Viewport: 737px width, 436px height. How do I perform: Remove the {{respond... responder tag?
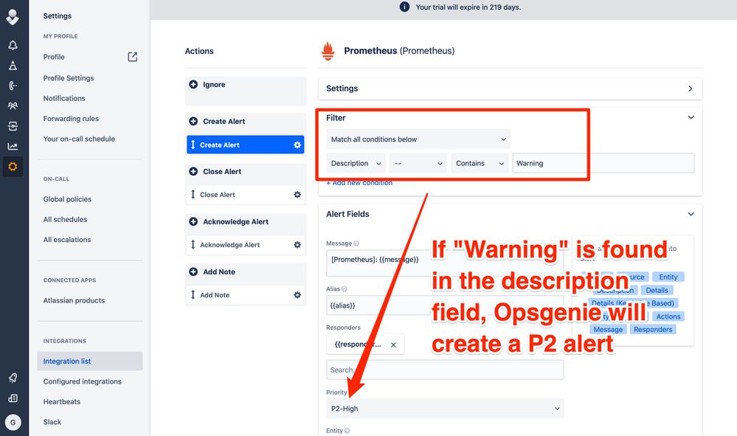click(x=393, y=345)
